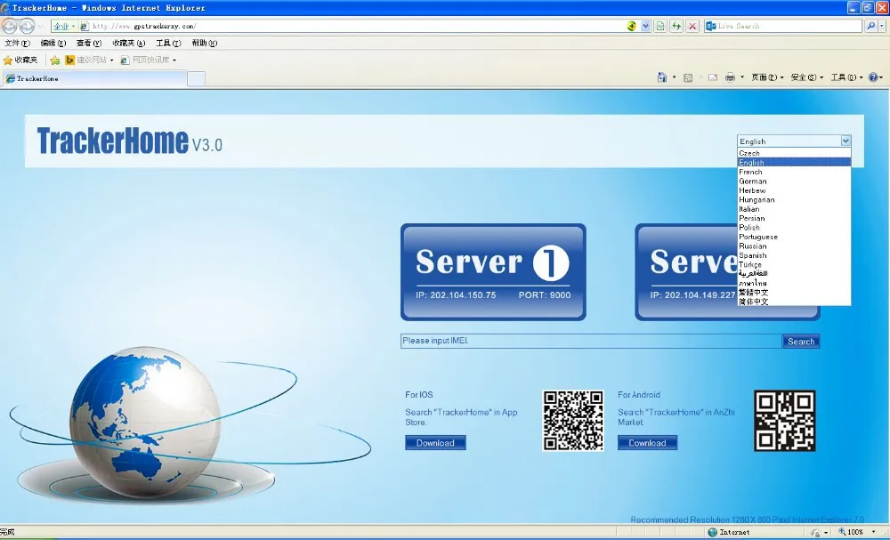Click the IMEI Search button
890x540 pixels.
801,342
